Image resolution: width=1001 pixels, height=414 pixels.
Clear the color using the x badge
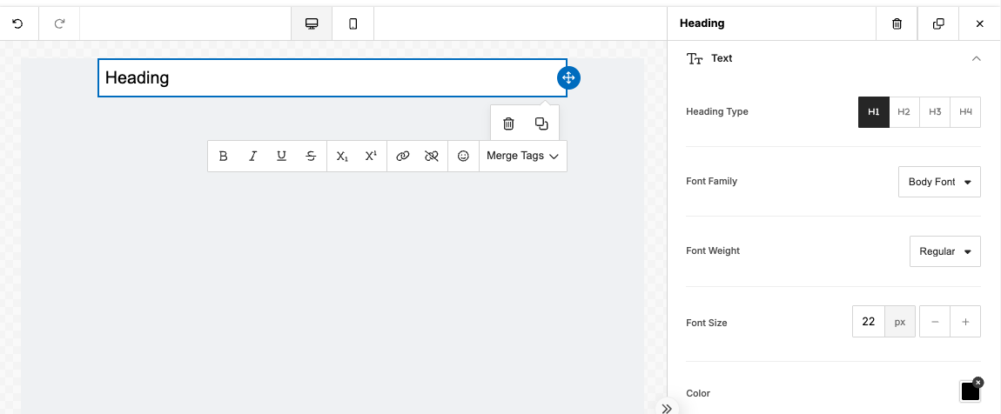tap(978, 382)
